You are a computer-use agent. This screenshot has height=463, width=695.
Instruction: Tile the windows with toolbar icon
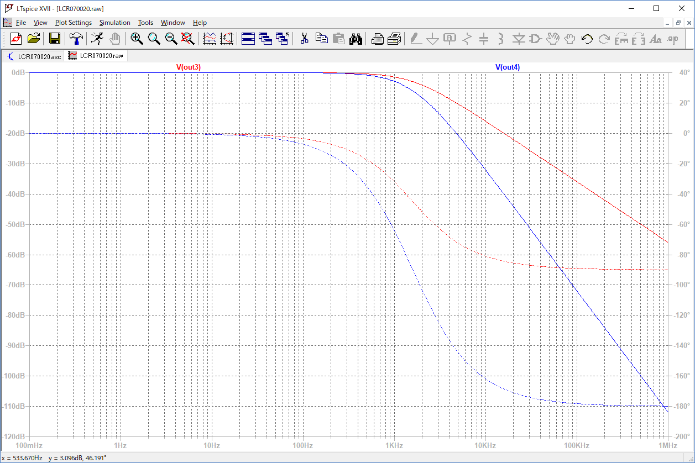[248, 39]
